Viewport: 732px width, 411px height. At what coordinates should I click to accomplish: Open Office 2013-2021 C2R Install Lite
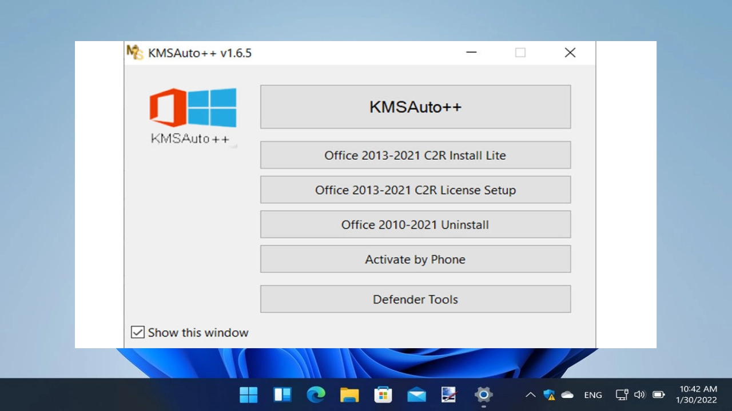click(415, 155)
